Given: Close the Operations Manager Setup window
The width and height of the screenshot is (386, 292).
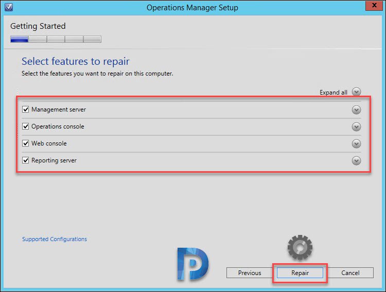Looking at the screenshot, I should 374,6.
